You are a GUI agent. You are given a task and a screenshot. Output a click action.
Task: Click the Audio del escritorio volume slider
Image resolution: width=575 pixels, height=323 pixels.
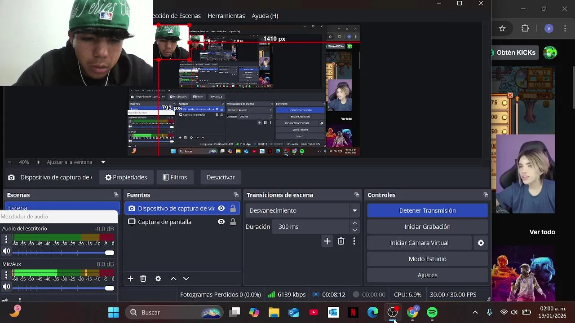(63, 253)
